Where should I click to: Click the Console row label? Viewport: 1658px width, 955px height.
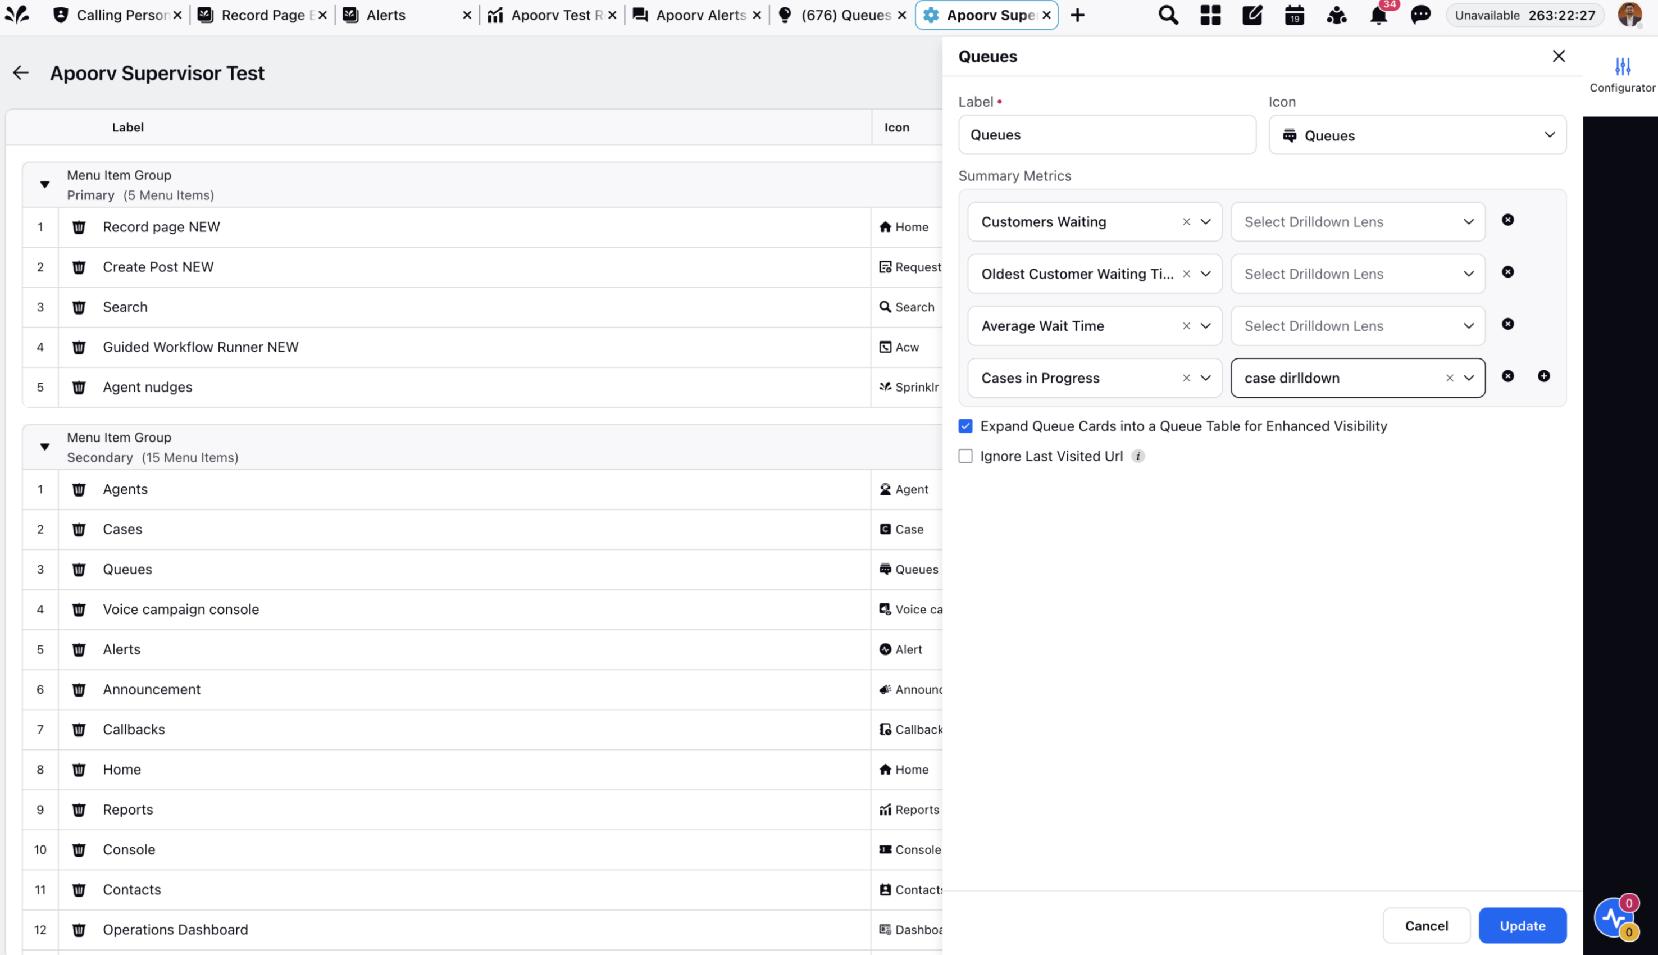coord(129,849)
